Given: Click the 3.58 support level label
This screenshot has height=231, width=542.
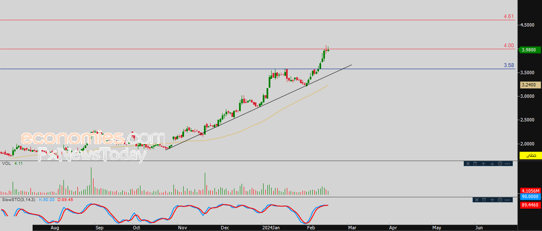Looking at the screenshot, I should click(x=509, y=65).
